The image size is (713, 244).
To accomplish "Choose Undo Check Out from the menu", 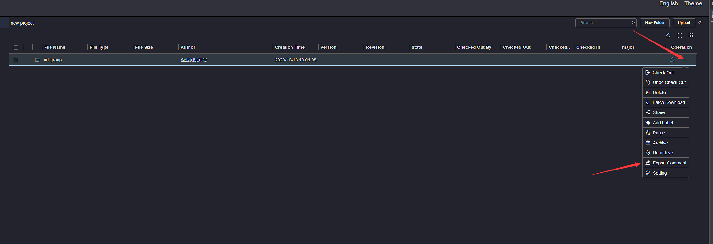I will pos(666,82).
